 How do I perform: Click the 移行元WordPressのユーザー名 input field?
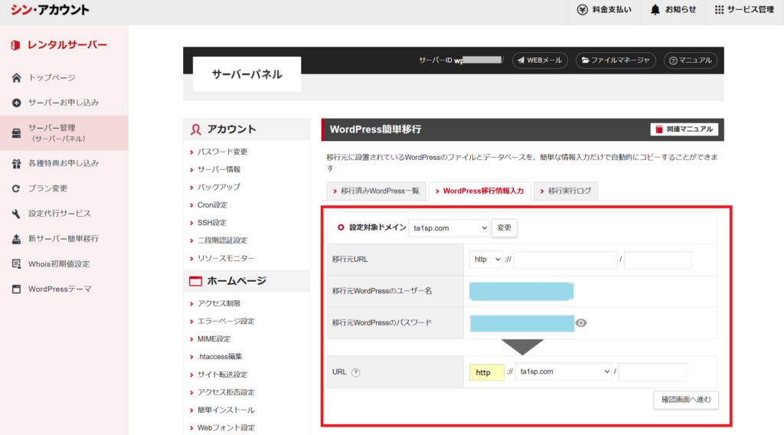point(521,291)
